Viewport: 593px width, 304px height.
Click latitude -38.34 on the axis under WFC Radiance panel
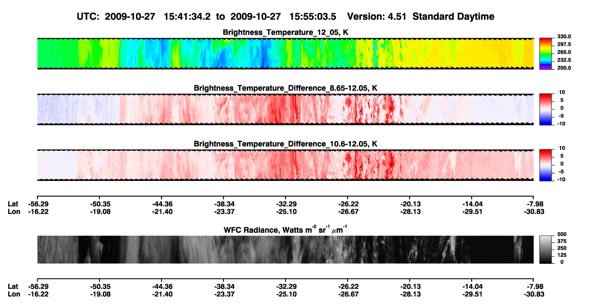[224, 286]
